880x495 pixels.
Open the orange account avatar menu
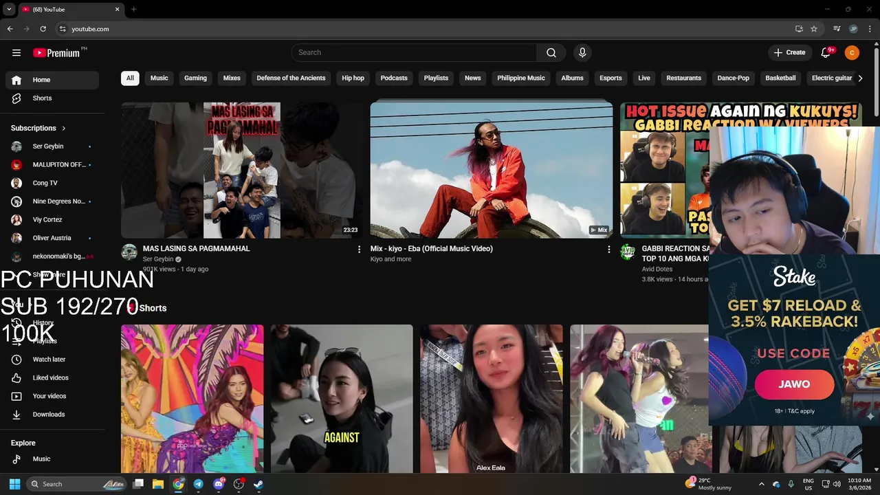852,53
